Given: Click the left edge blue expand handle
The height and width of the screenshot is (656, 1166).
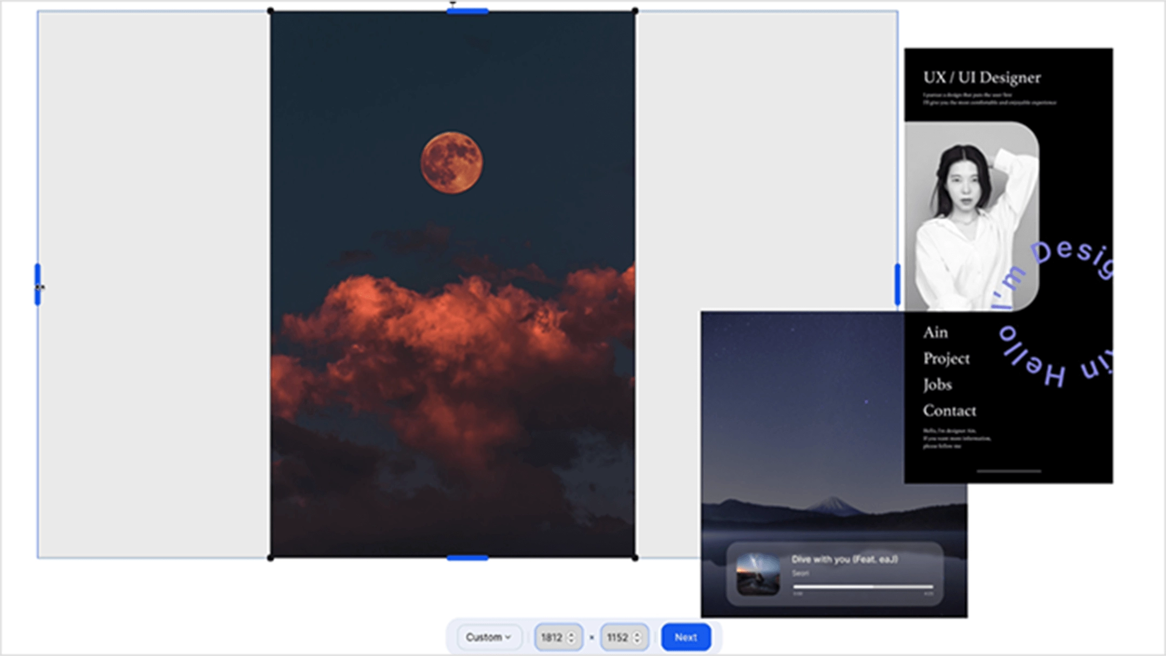Looking at the screenshot, I should [38, 285].
